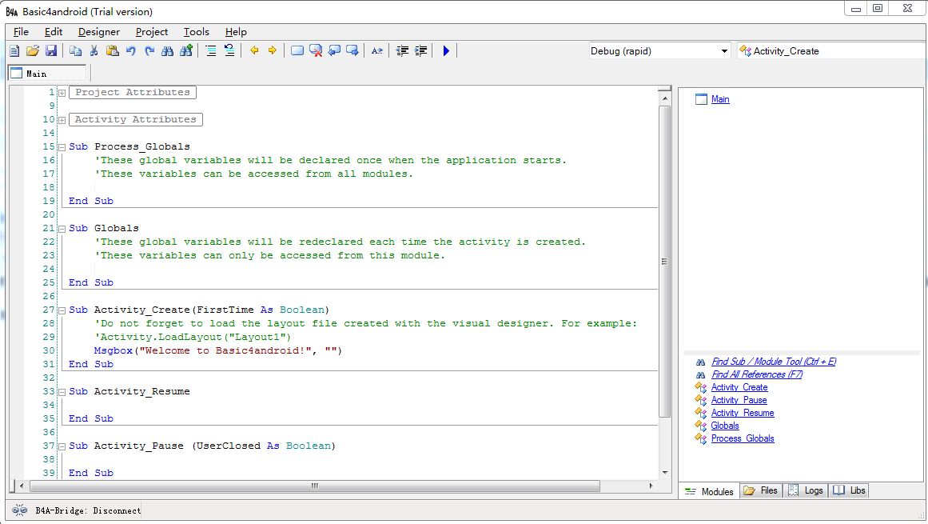Open the Designer menu
Viewport: 928px width, 524px height.
pos(99,32)
